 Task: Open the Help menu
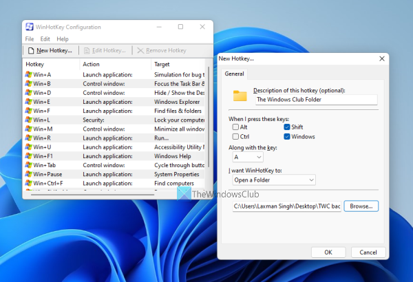(x=63, y=39)
